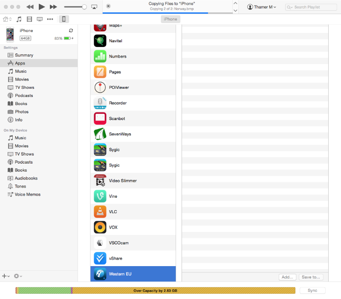The image size is (341, 299).
Task: Select the iPhone device toolbar button
Action: coord(64,19)
